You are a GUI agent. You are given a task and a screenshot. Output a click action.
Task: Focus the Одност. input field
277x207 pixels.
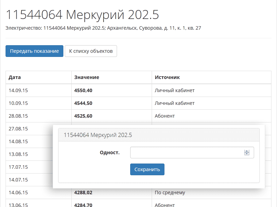(x=192, y=152)
